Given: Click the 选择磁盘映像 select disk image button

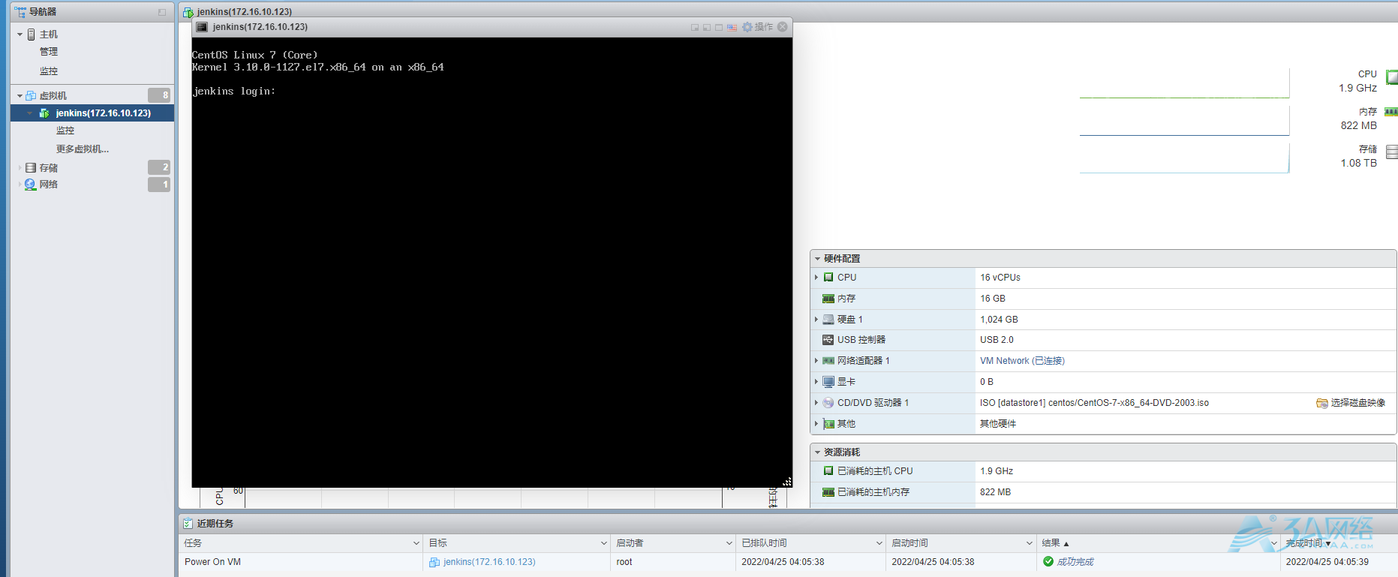Looking at the screenshot, I should (1351, 403).
